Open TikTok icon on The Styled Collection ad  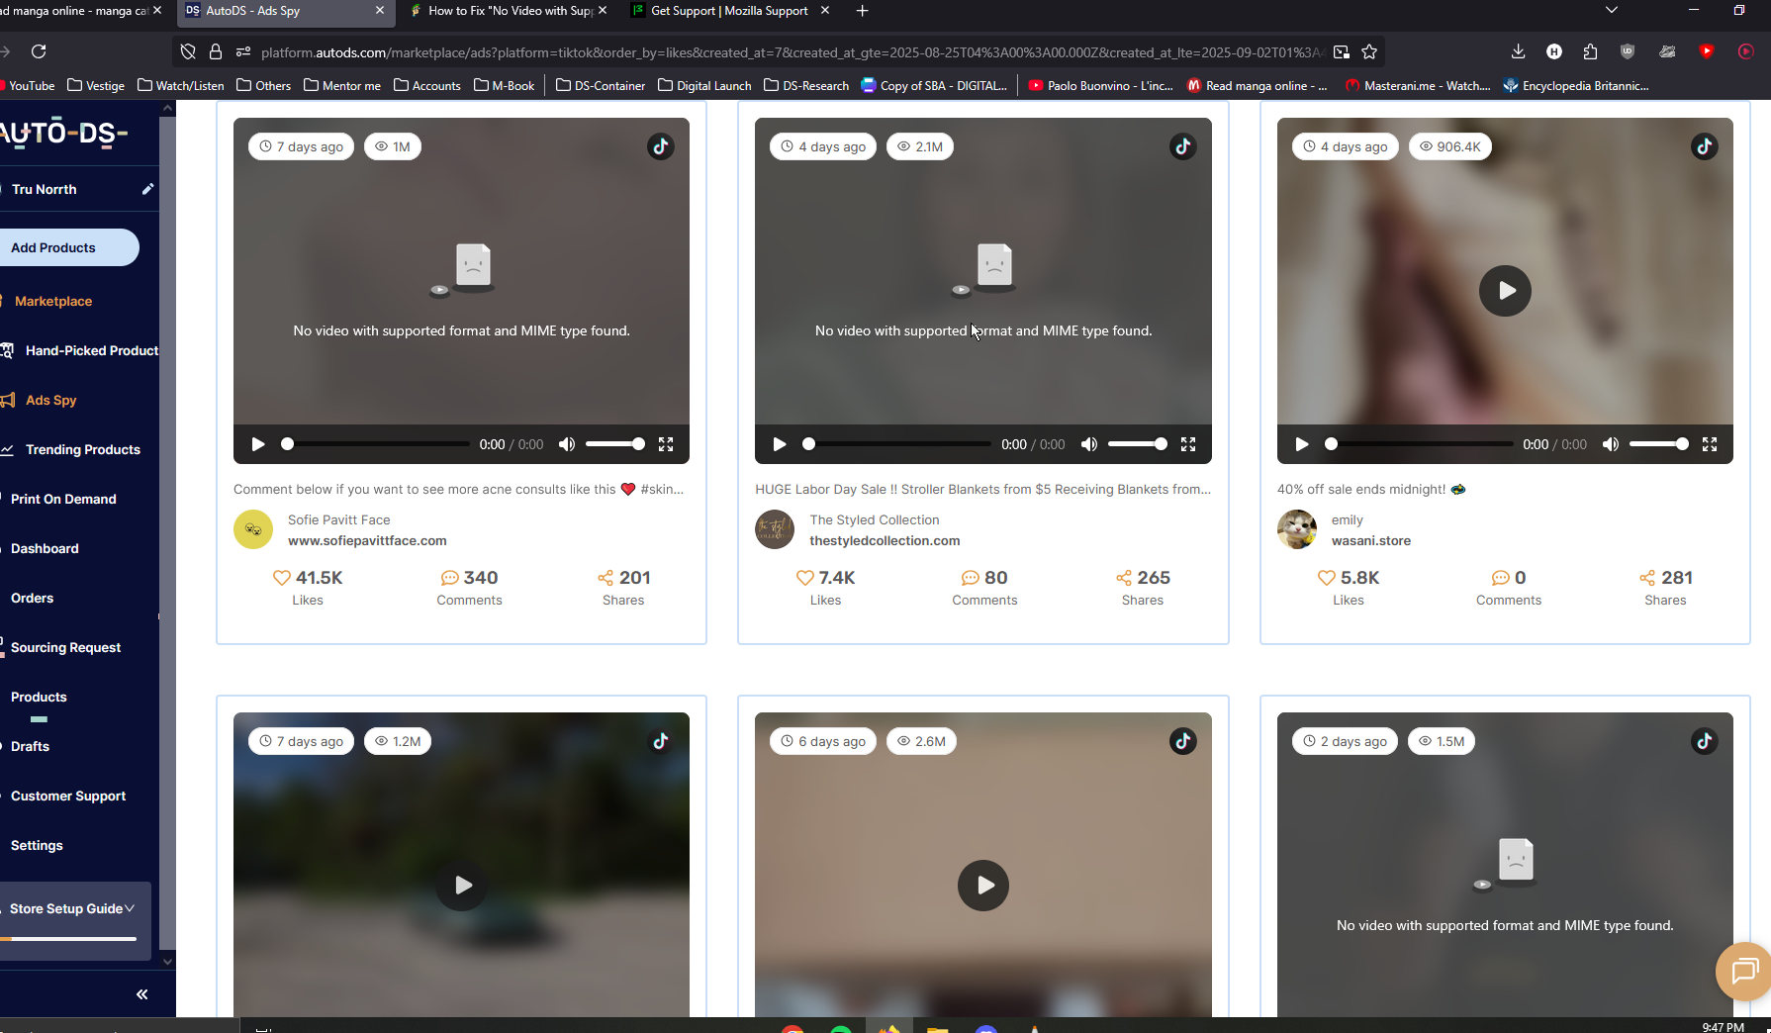(1183, 146)
